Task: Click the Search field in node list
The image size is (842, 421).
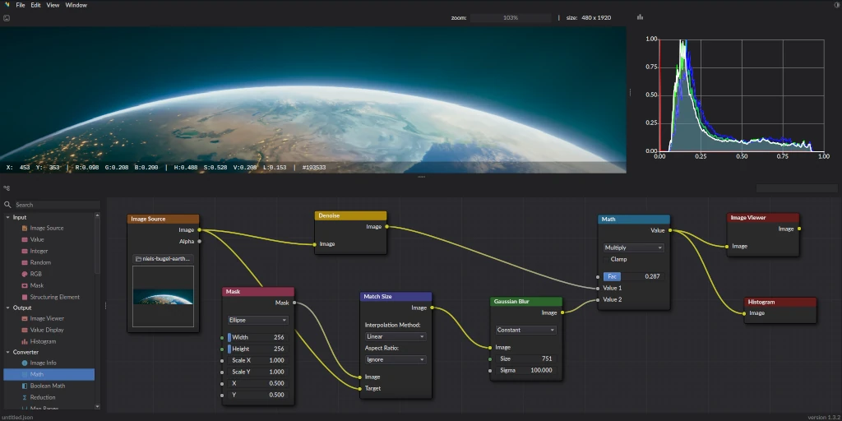Action: click(x=58, y=205)
